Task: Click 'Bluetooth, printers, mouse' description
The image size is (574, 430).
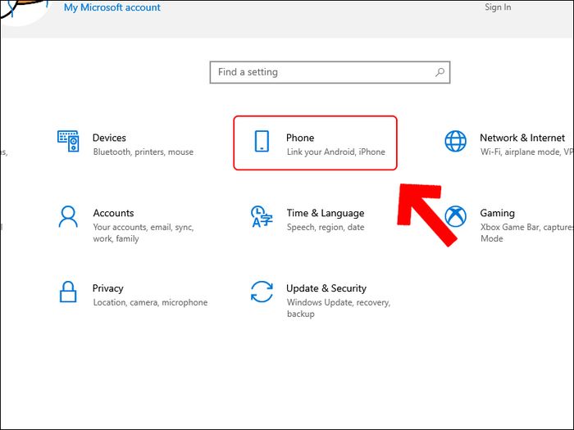Action: (143, 152)
